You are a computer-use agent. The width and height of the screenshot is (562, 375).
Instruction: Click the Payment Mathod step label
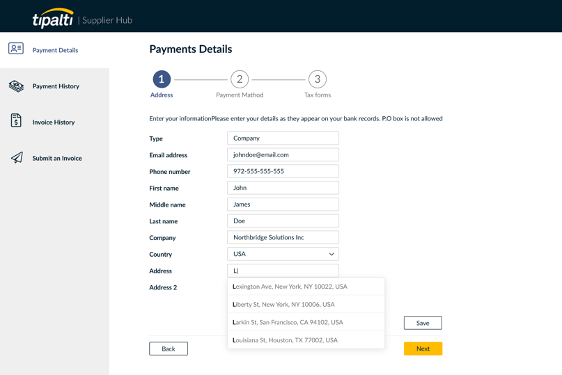pos(240,95)
